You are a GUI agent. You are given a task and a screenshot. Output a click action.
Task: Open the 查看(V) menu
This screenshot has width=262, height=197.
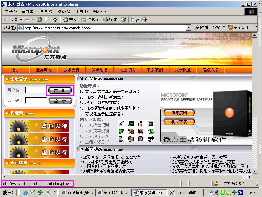[46, 11]
